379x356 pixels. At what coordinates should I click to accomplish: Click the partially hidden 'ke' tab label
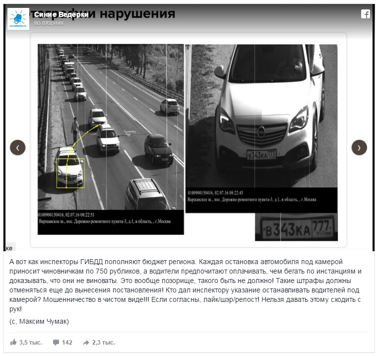coord(9,248)
